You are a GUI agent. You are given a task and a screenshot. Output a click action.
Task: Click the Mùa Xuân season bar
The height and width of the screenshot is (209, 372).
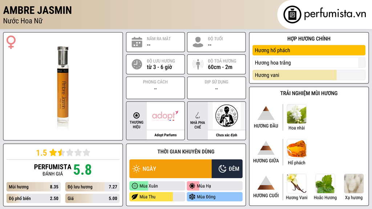[x=157, y=186]
